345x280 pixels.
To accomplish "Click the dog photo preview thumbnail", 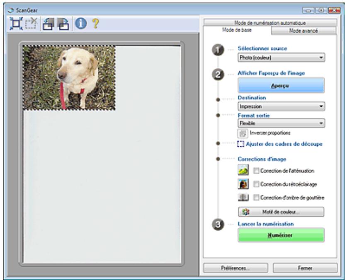I will click(x=69, y=77).
